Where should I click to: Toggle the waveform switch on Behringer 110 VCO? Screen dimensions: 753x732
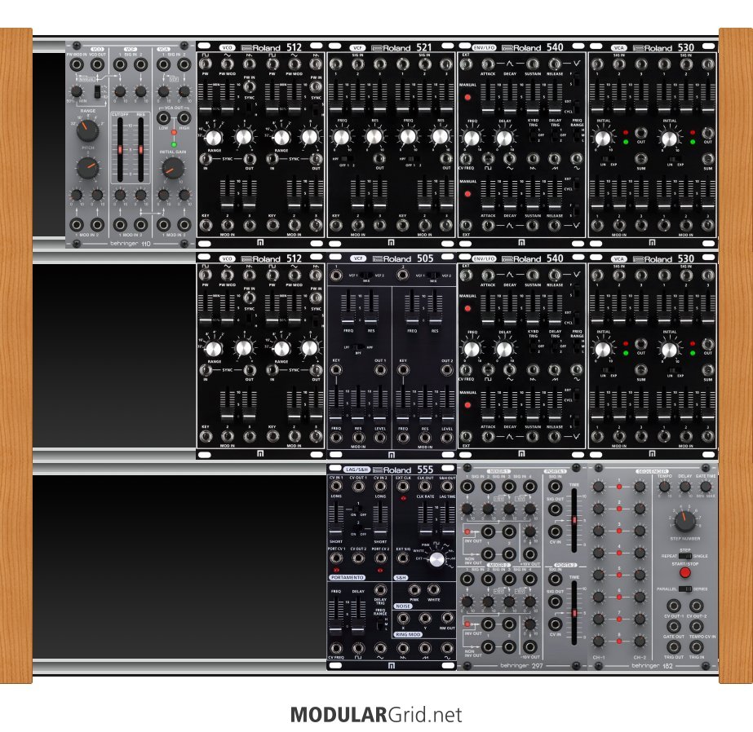tap(97, 91)
